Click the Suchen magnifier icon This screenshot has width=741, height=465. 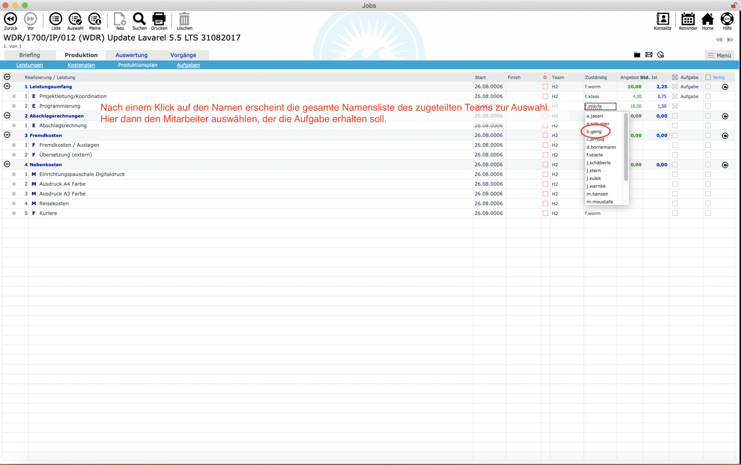139,19
